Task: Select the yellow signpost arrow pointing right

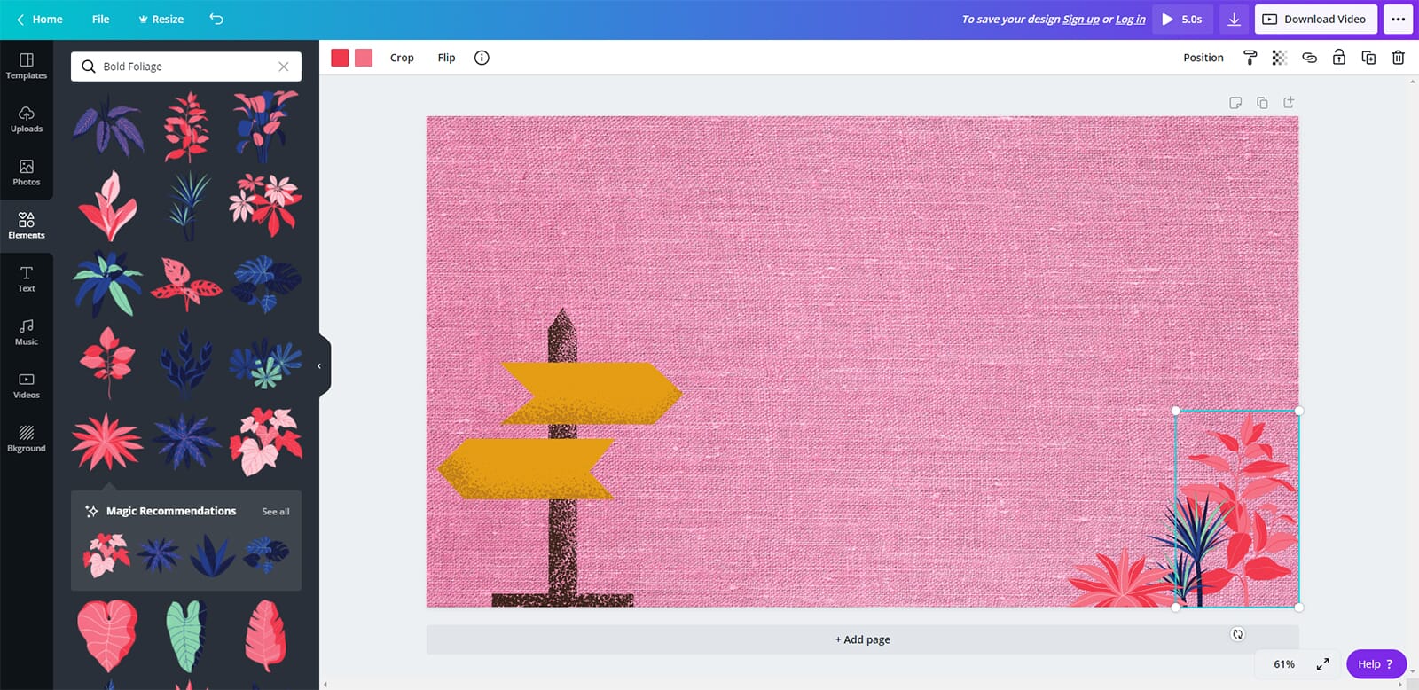Action: (592, 393)
